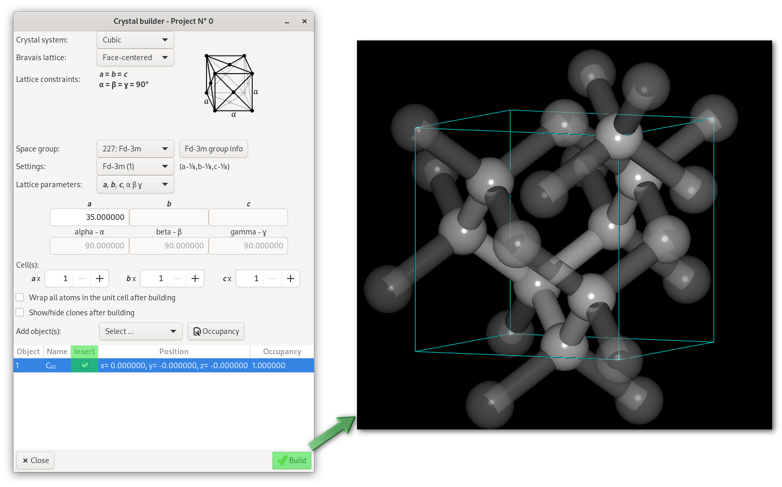Click the face-centered cubic lattice diagram
Image resolution: width=782 pixels, height=487 pixels.
[230, 84]
